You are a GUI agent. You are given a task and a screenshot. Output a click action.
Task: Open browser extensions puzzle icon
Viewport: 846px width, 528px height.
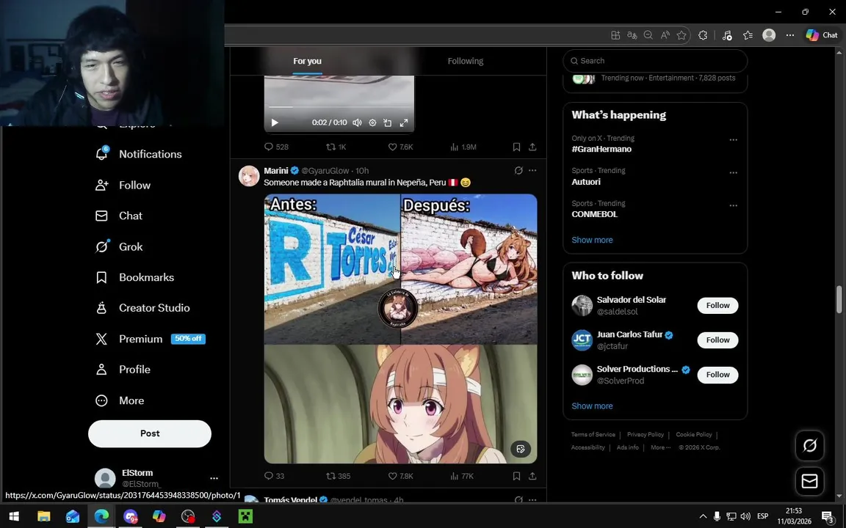[x=703, y=35]
